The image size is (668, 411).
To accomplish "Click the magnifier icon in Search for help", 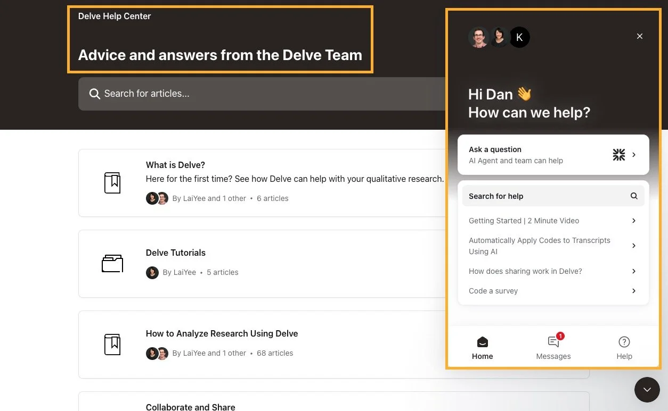I will pyautogui.click(x=634, y=196).
